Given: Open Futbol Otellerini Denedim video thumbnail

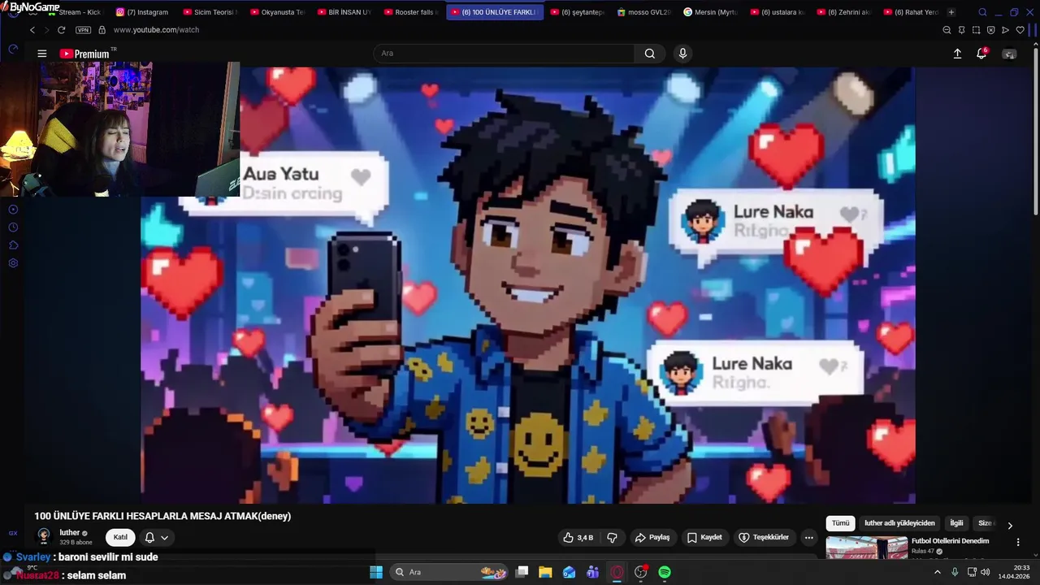Looking at the screenshot, I should (866, 548).
